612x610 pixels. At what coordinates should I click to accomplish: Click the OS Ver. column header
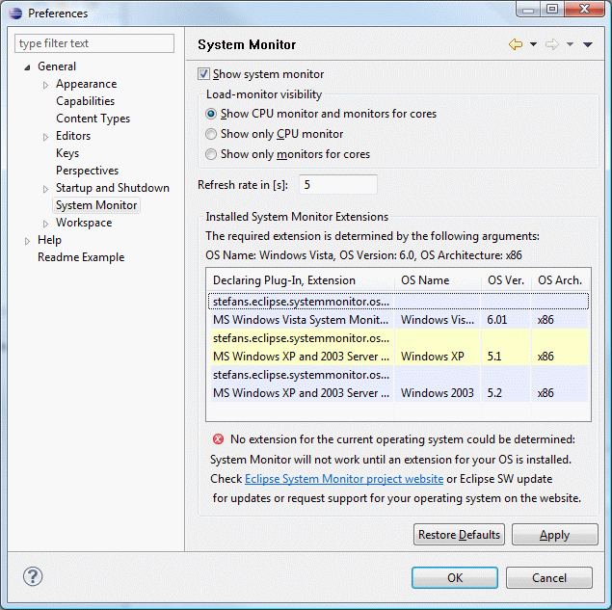click(x=506, y=280)
